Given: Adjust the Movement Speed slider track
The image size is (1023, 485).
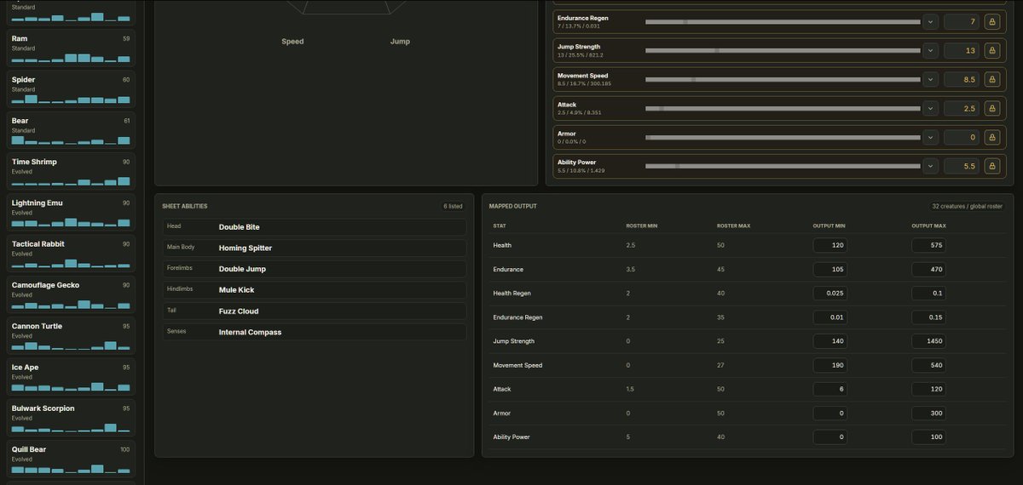Looking at the screenshot, I should click(x=783, y=79).
